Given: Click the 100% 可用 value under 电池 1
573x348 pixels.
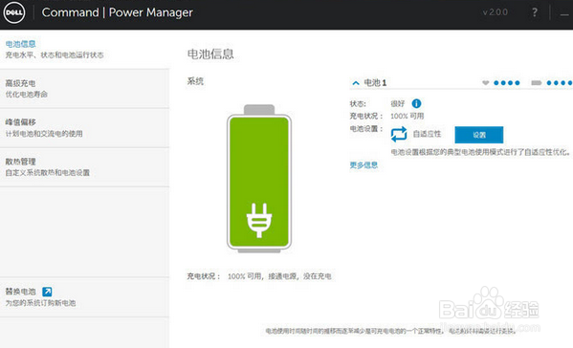Looking at the screenshot, I should tap(407, 116).
